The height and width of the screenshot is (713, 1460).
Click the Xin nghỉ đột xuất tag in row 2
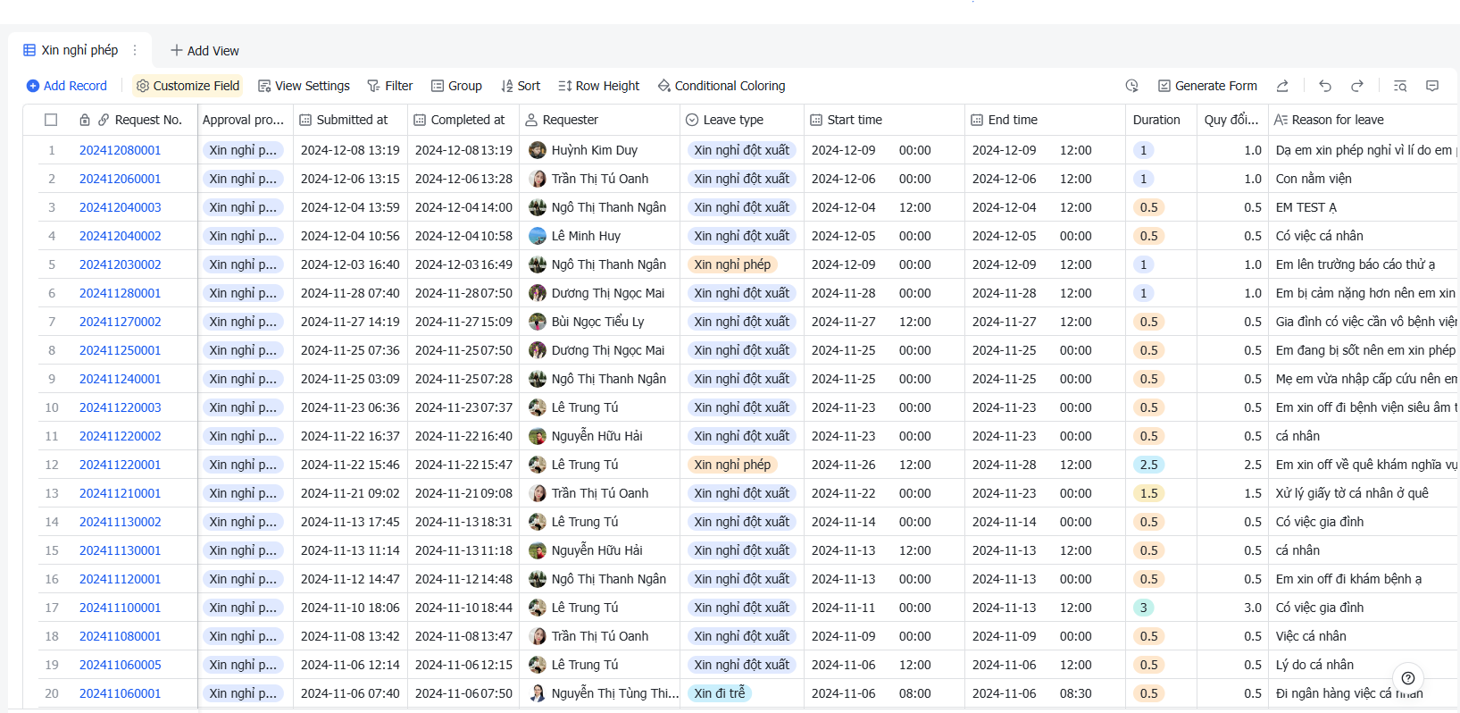[742, 179]
